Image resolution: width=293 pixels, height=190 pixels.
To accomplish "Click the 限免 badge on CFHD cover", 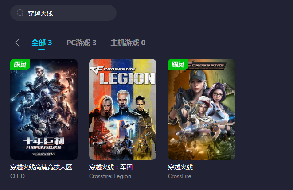I will [20, 64].
